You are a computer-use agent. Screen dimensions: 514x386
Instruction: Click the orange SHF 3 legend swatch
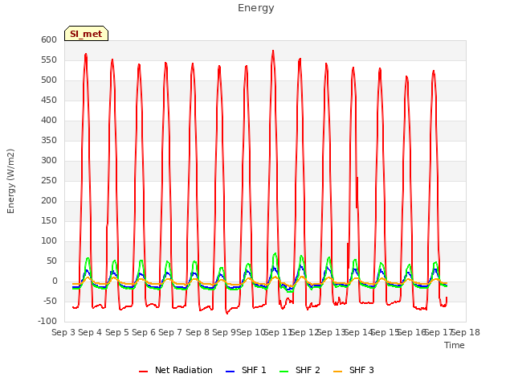tap(337, 372)
